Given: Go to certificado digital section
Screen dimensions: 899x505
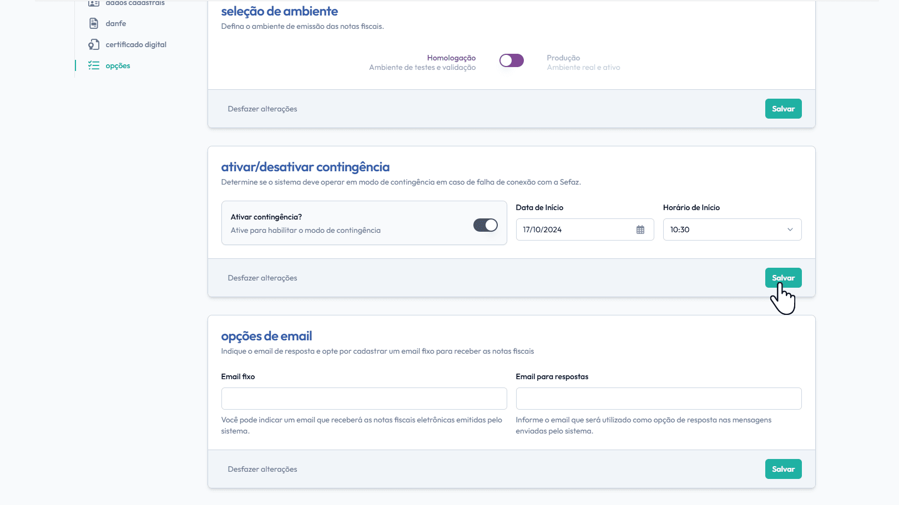Looking at the screenshot, I should 136,44.
